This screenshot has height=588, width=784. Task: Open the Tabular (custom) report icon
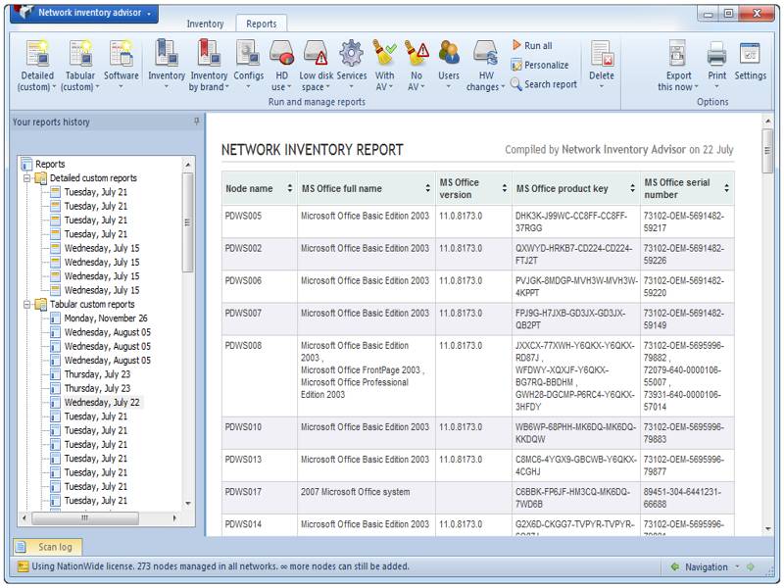(79, 54)
